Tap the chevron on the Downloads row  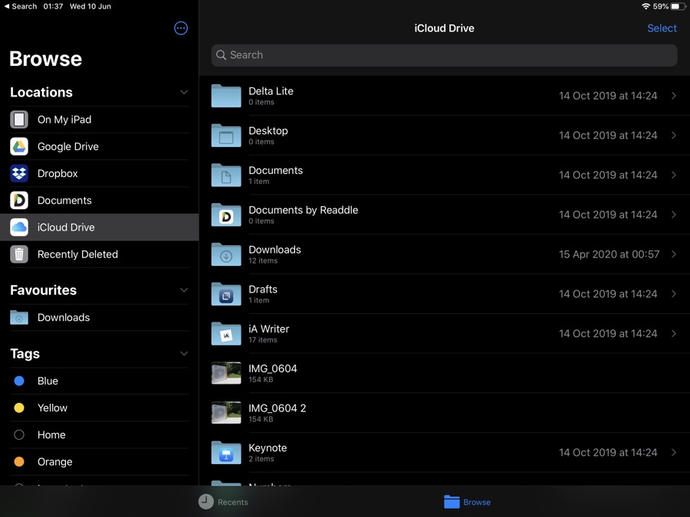click(x=674, y=254)
